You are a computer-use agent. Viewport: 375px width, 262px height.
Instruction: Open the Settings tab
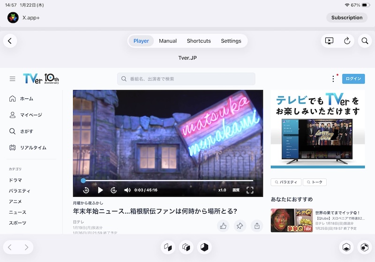pyautogui.click(x=231, y=41)
